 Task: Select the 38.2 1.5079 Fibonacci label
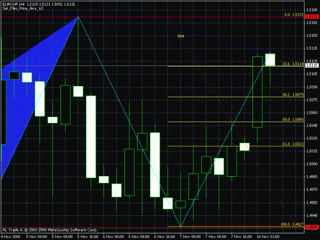click(x=293, y=95)
